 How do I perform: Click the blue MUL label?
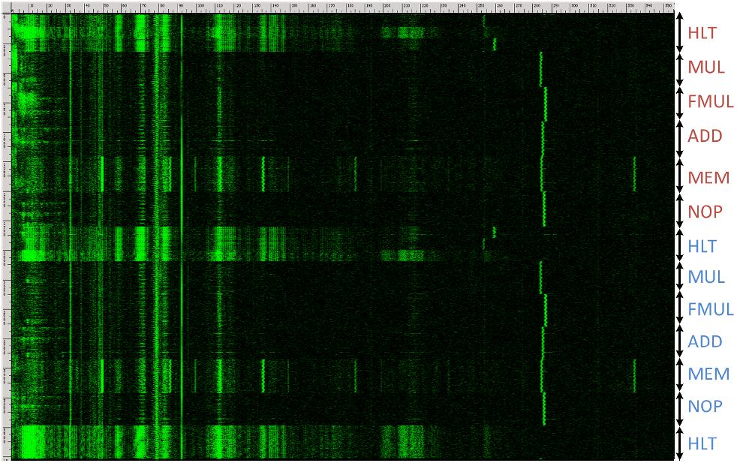(706, 277)
